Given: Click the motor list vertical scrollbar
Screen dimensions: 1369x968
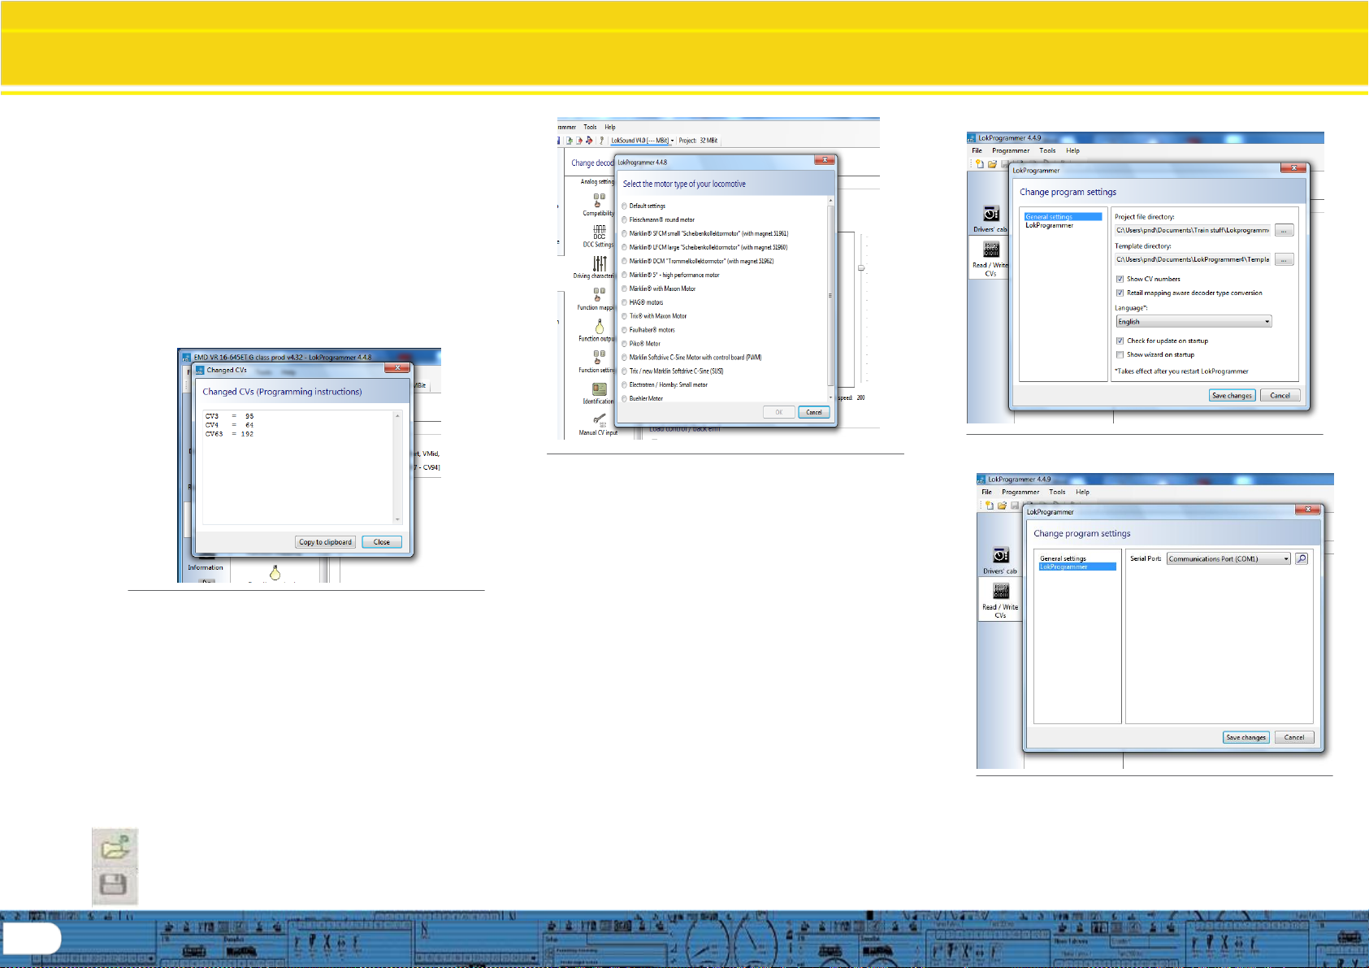Looking at the screenshot, I should [830, 297].
